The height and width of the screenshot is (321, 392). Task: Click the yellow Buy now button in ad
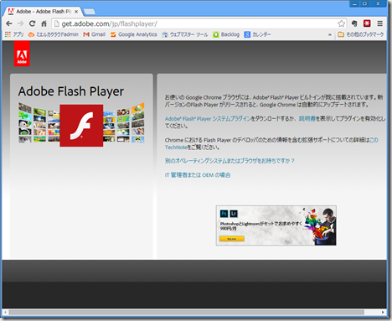(232, 239)
